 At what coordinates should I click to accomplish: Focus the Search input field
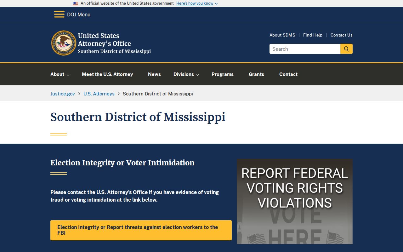[305, 49]
